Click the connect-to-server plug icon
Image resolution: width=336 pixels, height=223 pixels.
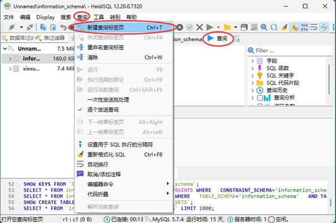coord(12,27)
